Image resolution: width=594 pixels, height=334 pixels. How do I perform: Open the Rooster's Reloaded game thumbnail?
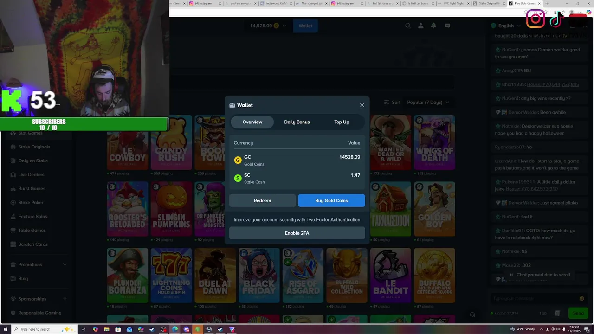[x=128, y=209]
